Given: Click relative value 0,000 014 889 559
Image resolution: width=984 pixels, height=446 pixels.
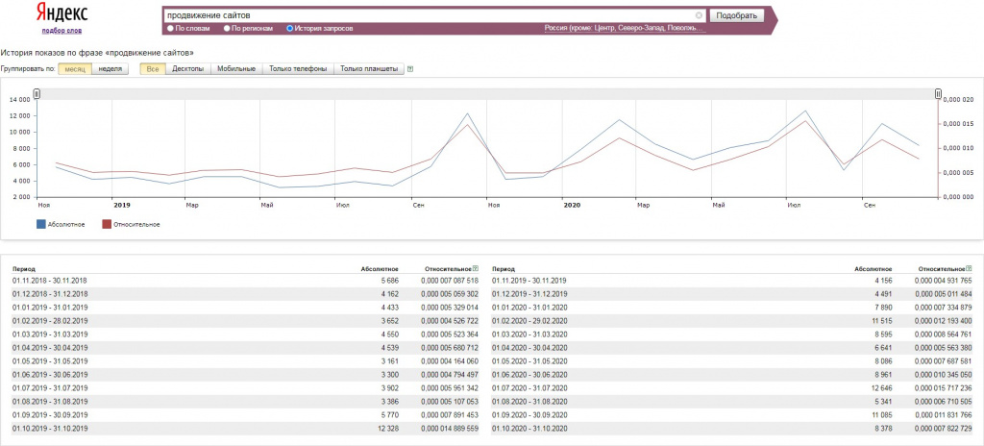Looking at the screenshot, I should (x=450, y=429).
